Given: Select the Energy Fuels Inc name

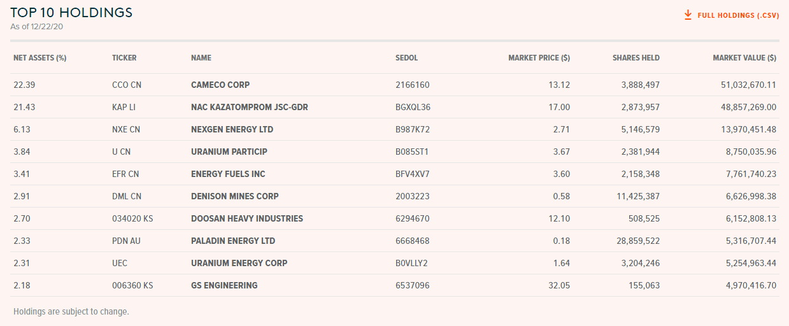Looking at the screenshot, I should click(x=228, y=174).
